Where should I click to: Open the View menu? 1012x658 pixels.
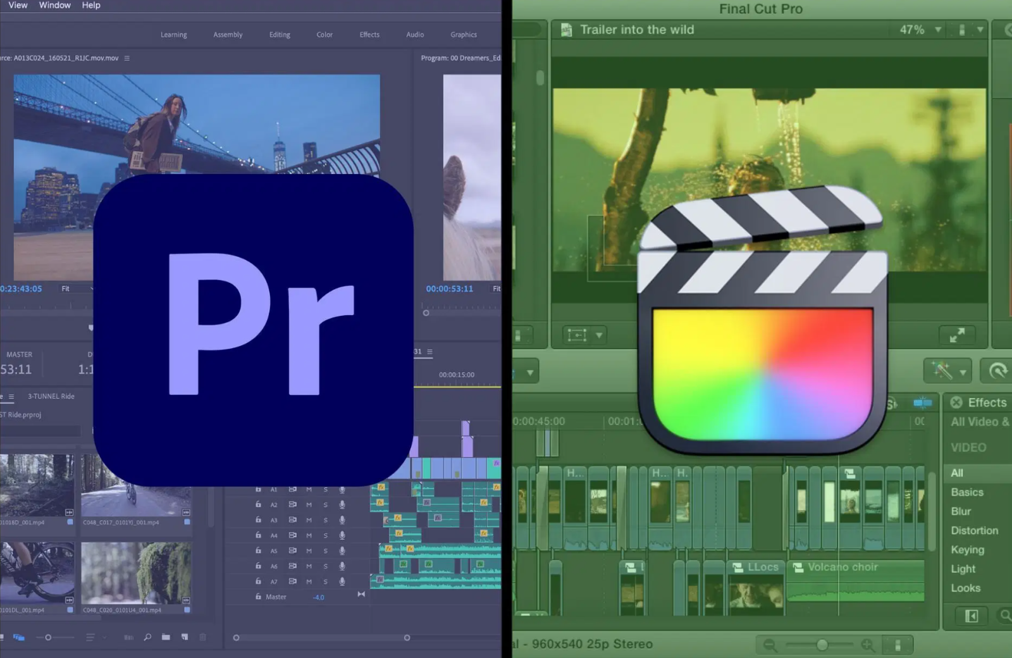point(18,5)
